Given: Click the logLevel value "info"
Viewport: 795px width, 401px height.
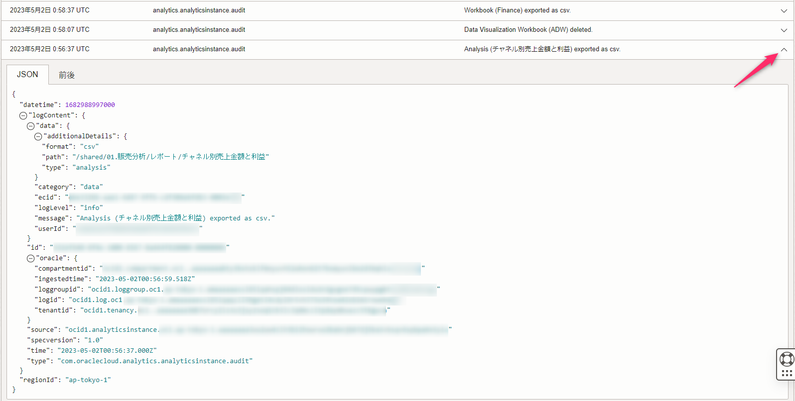Looking at the screenshot, I should [x=92, y=208].
